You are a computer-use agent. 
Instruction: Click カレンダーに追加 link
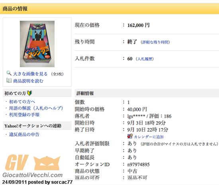(149, 137)
